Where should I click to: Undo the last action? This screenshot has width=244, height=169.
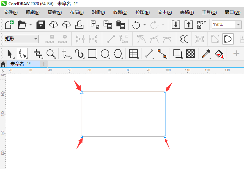(136, 25)
